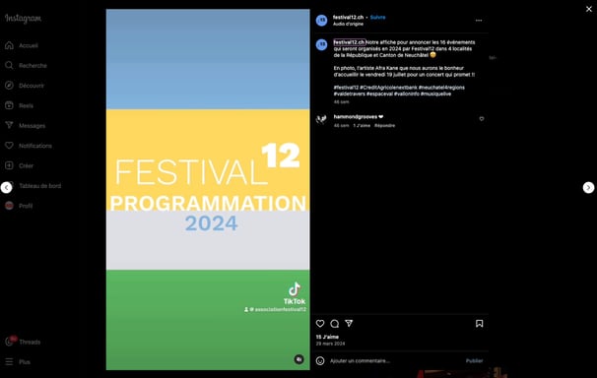
Task: Like the hammondgrooves comment heart
Action: tap(482, 119)
